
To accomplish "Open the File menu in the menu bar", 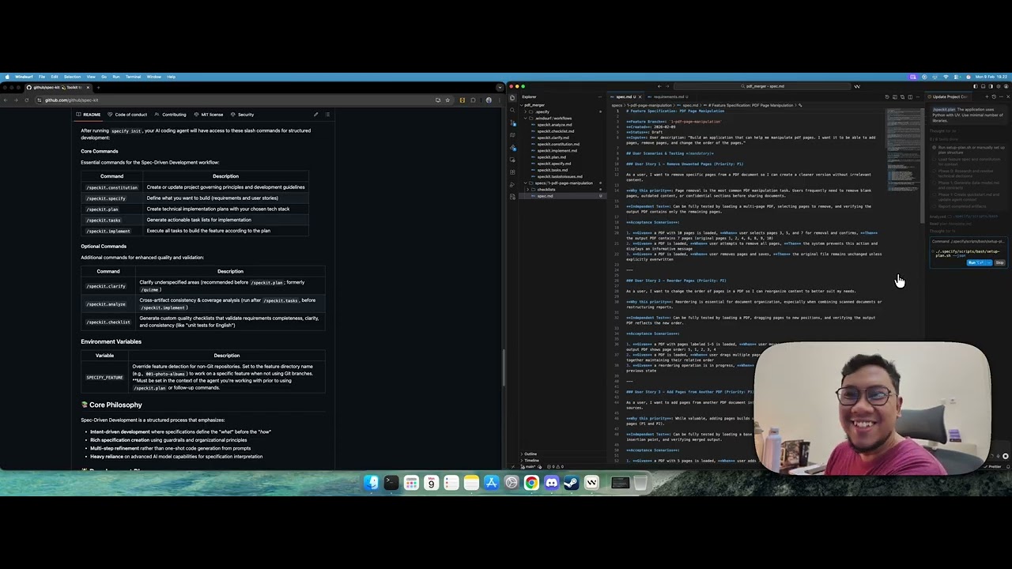I will point(42,77).
